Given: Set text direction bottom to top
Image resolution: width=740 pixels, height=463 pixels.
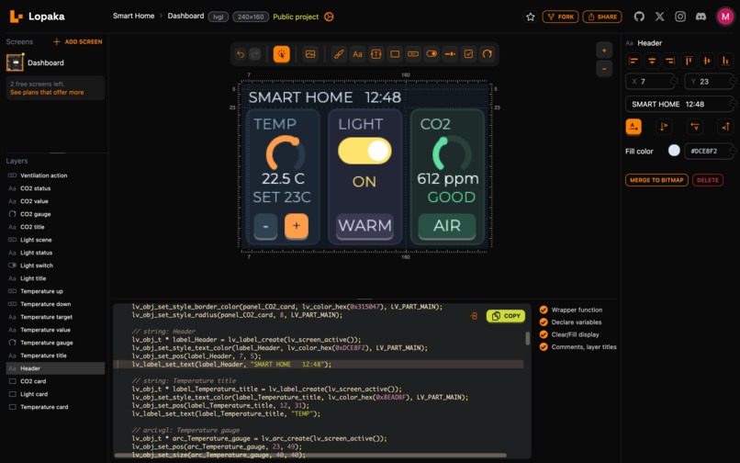Looking at the screenshot, I should [725, 127].
